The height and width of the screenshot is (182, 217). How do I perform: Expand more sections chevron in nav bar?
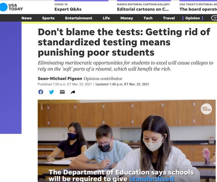click(214, 18)
